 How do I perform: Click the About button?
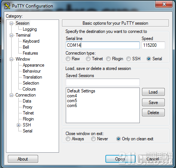pyautogui.click(x=23, y=159)
